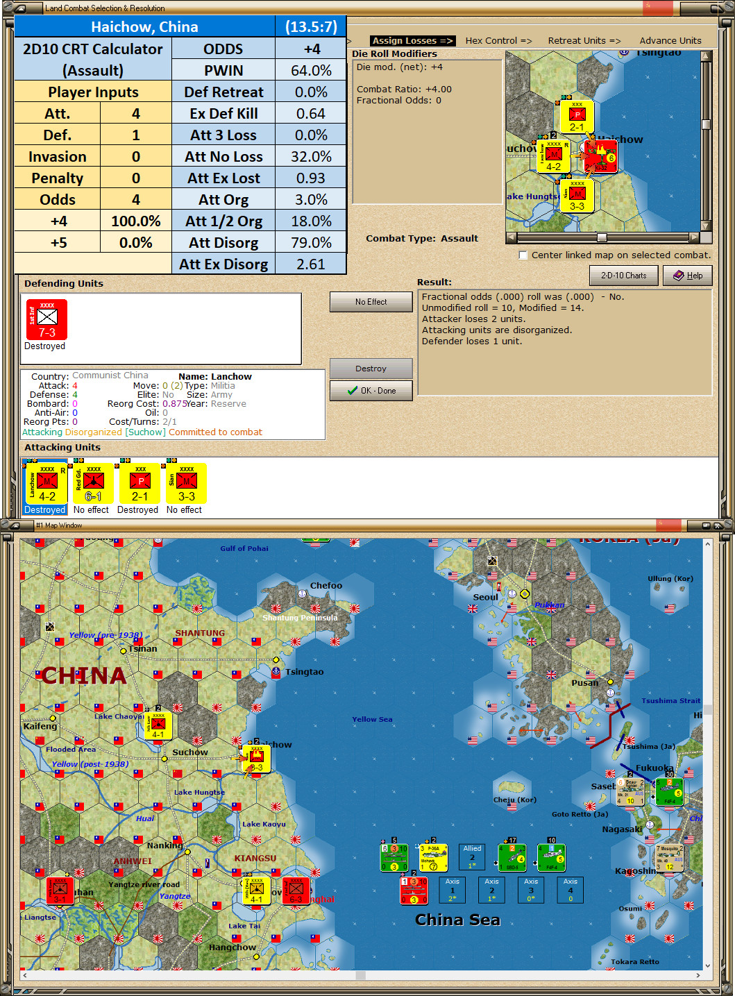The height and width of the screenshot is (996, 735).
Task: Click the mini-map vertical scrollbar thumb
Action: [707, 124]
